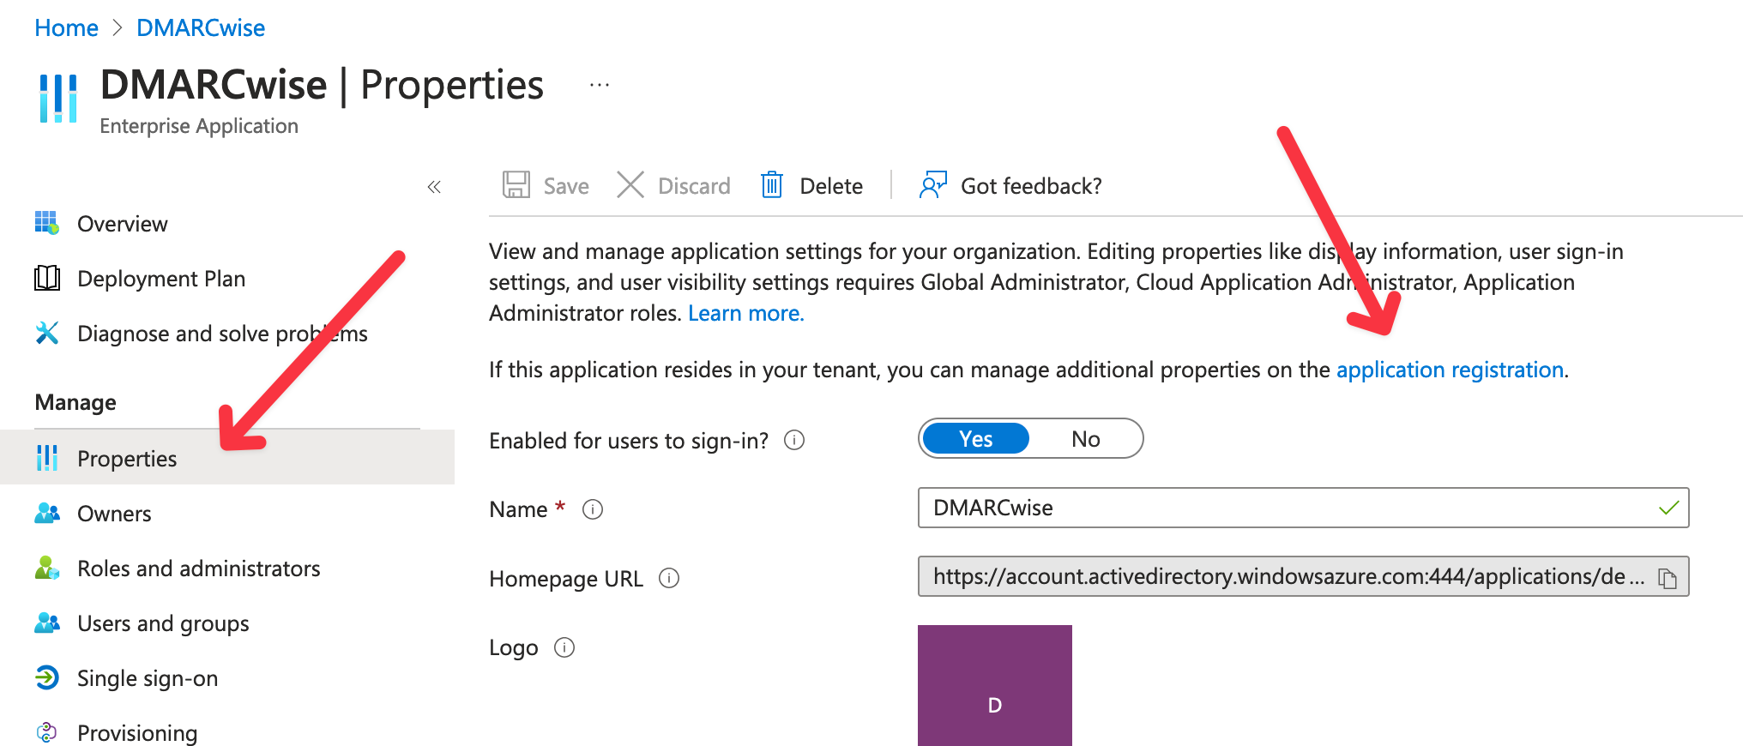1743x746 pixels.
Task: Click the Overview grid icon
Action: (46, 223)
